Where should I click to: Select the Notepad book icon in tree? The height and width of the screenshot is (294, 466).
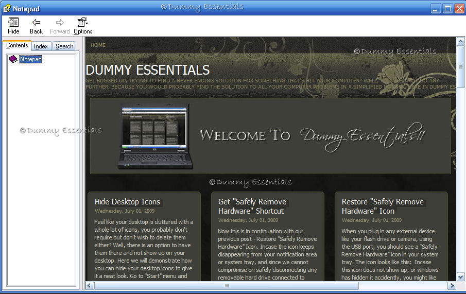tap(13, 59)
